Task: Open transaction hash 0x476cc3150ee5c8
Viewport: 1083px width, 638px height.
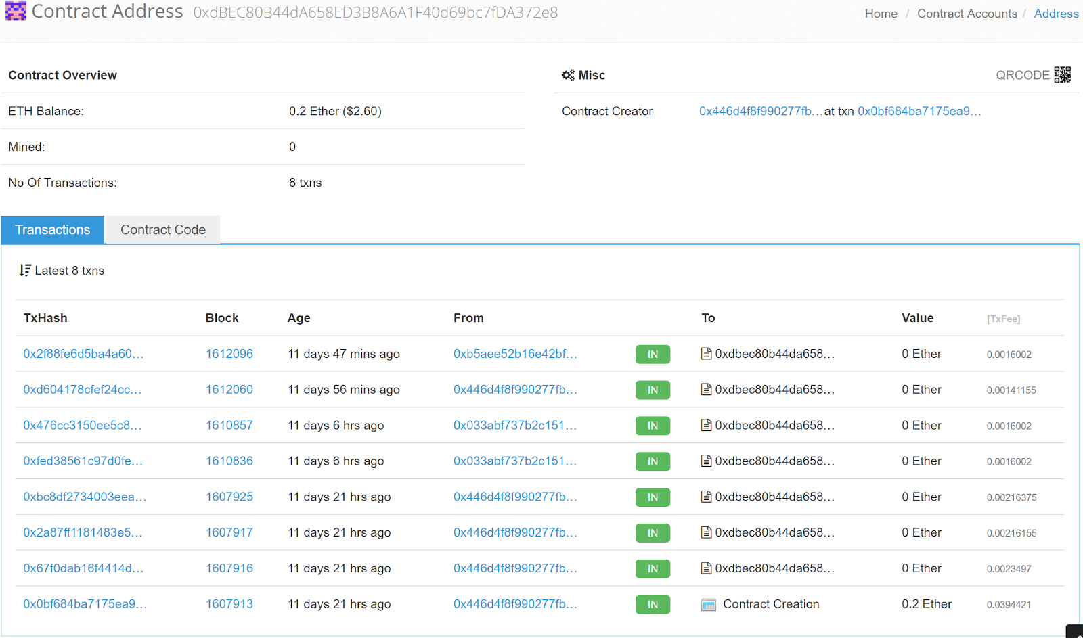Action: [x=83, y=426]
